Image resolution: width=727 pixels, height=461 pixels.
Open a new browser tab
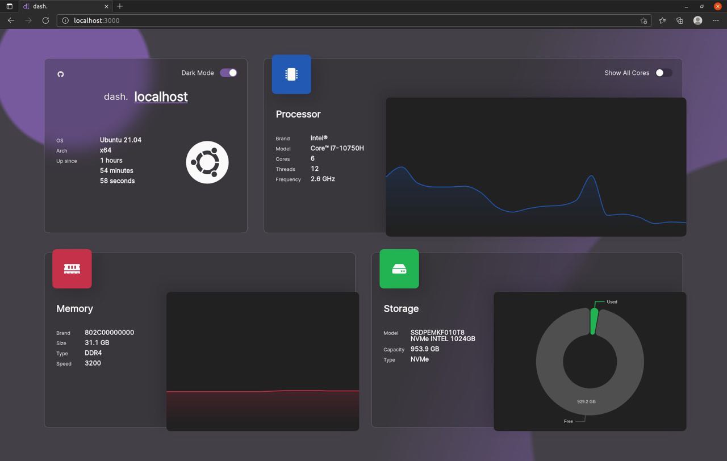pos(119,6)
